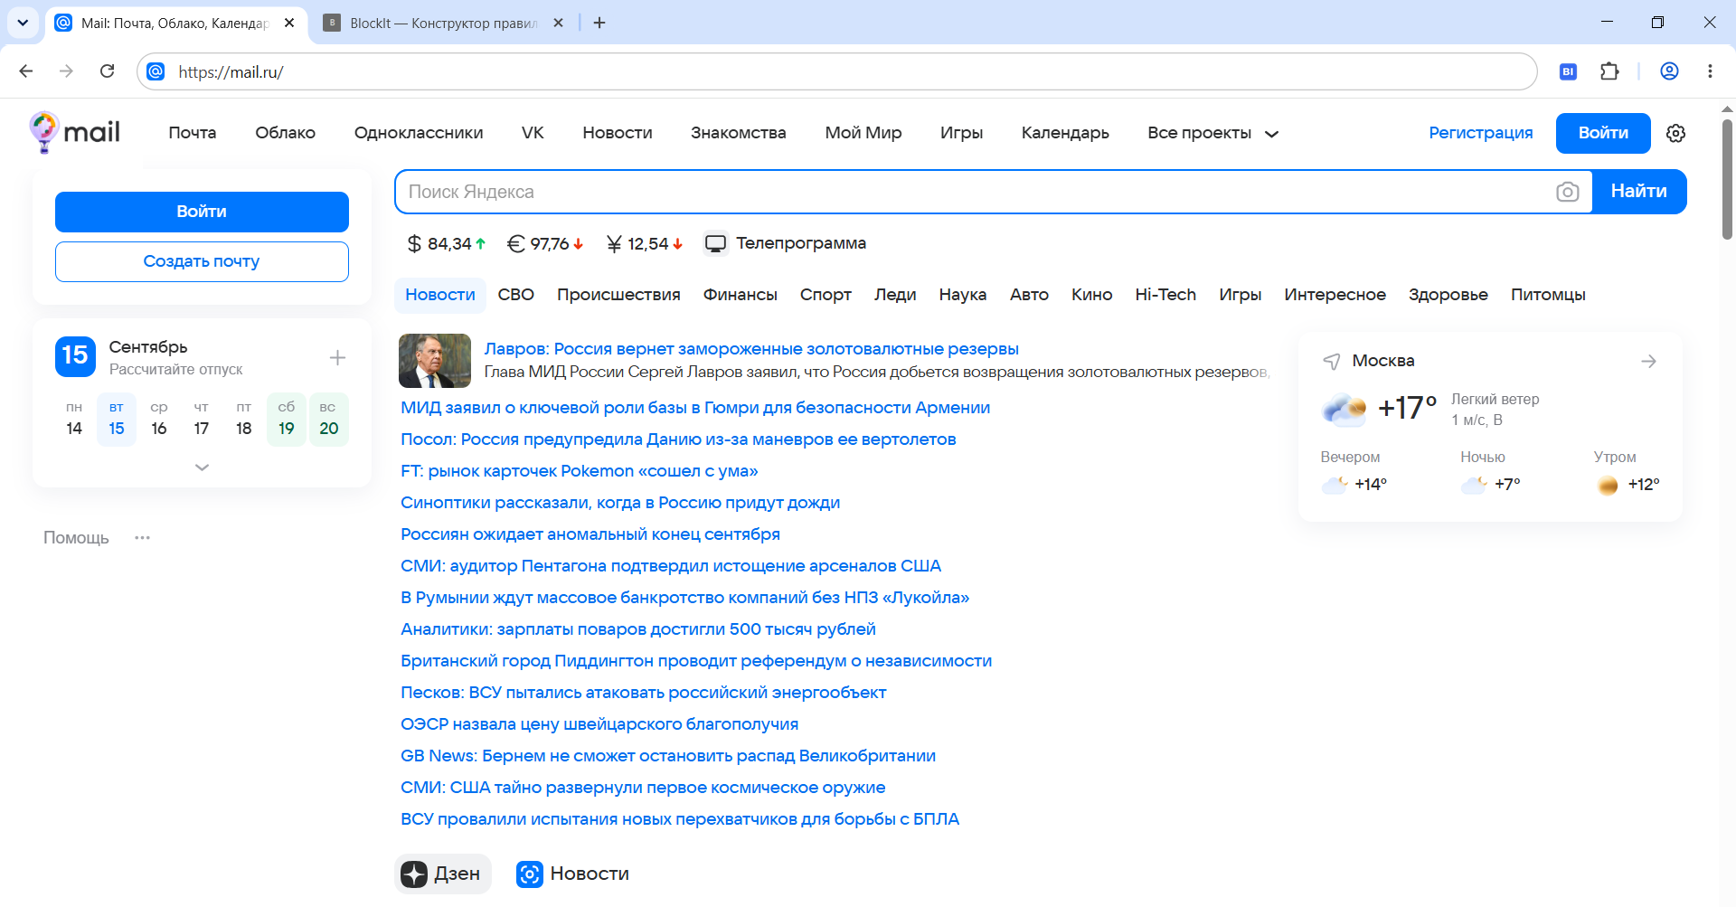This screenshot has height=907, width=1736.
Task: Click the dollar rate 84,34
Action: point(447,243)
